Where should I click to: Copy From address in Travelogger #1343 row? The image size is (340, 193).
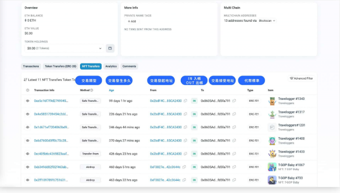186,101
